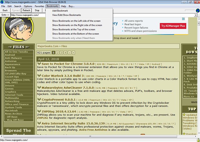
Task: Open the ZHPLite link
Action: coord(42,118)
